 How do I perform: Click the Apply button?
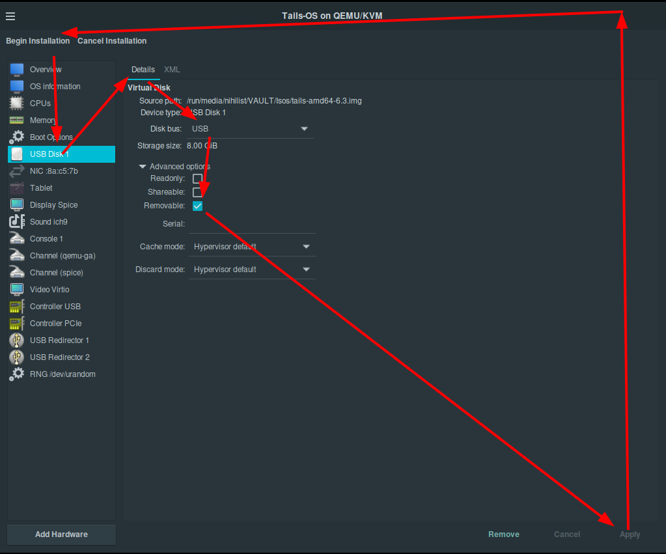630,534
